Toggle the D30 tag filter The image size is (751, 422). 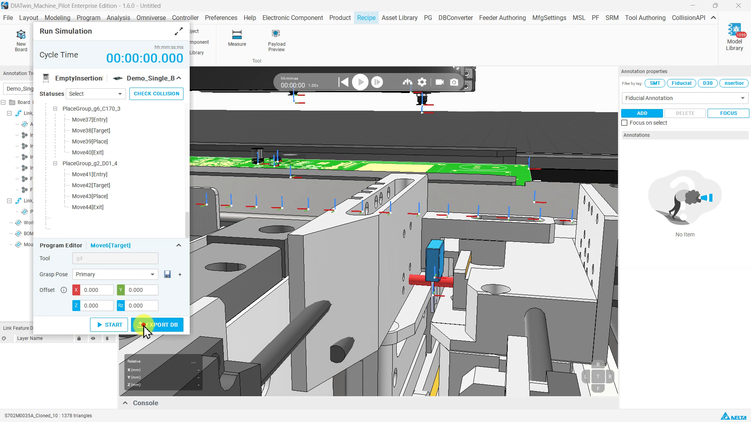tap(708, 83)
